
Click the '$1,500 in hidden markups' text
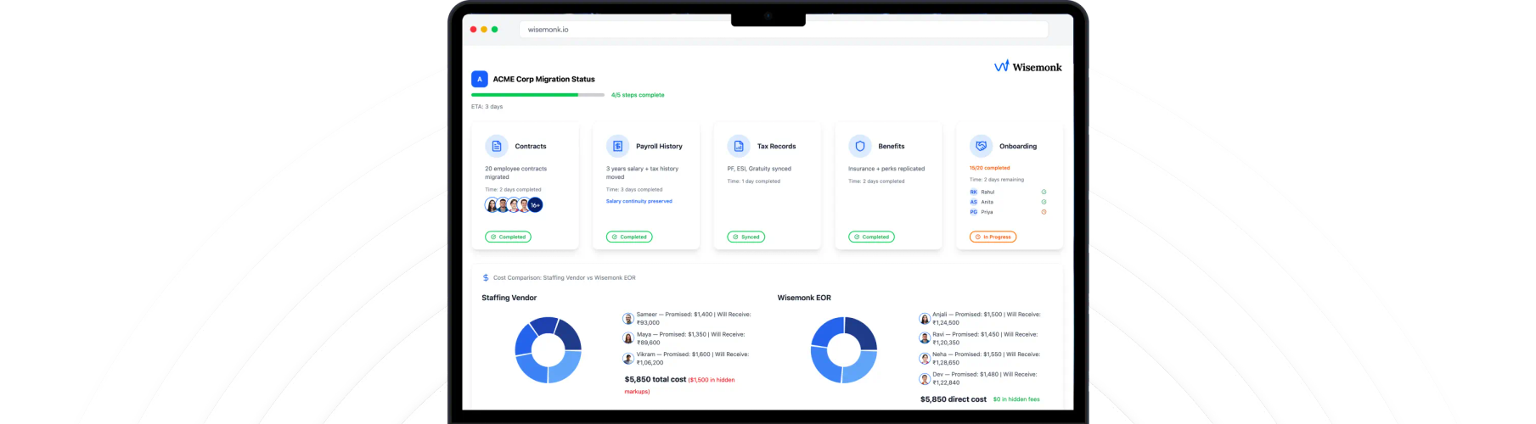pos(680,385)
